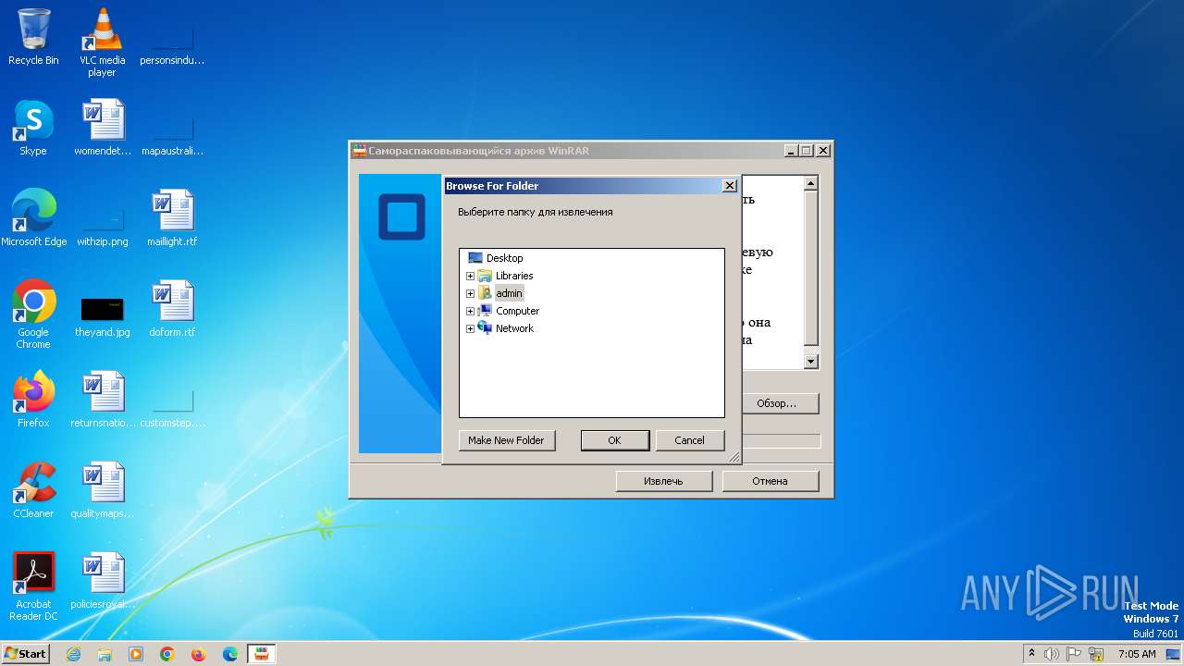Select Computer in folder tree
Viewport: 1184px width, 666px height.
click(517, 311)
